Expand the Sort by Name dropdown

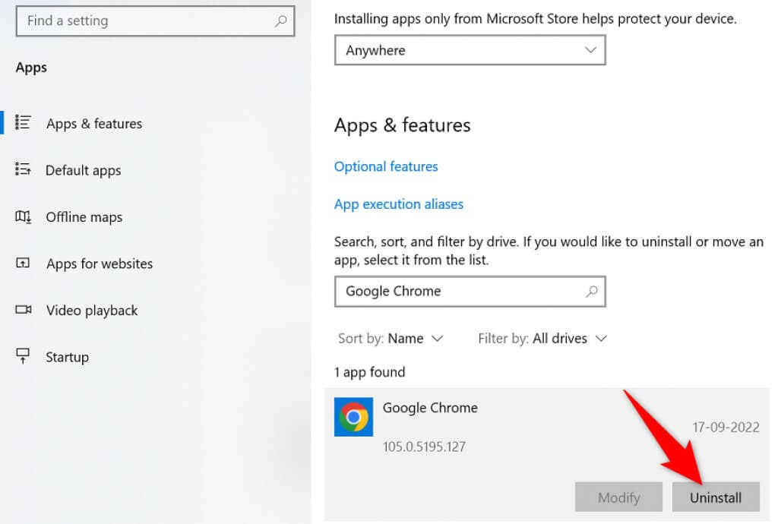click(x=414, y=339)
